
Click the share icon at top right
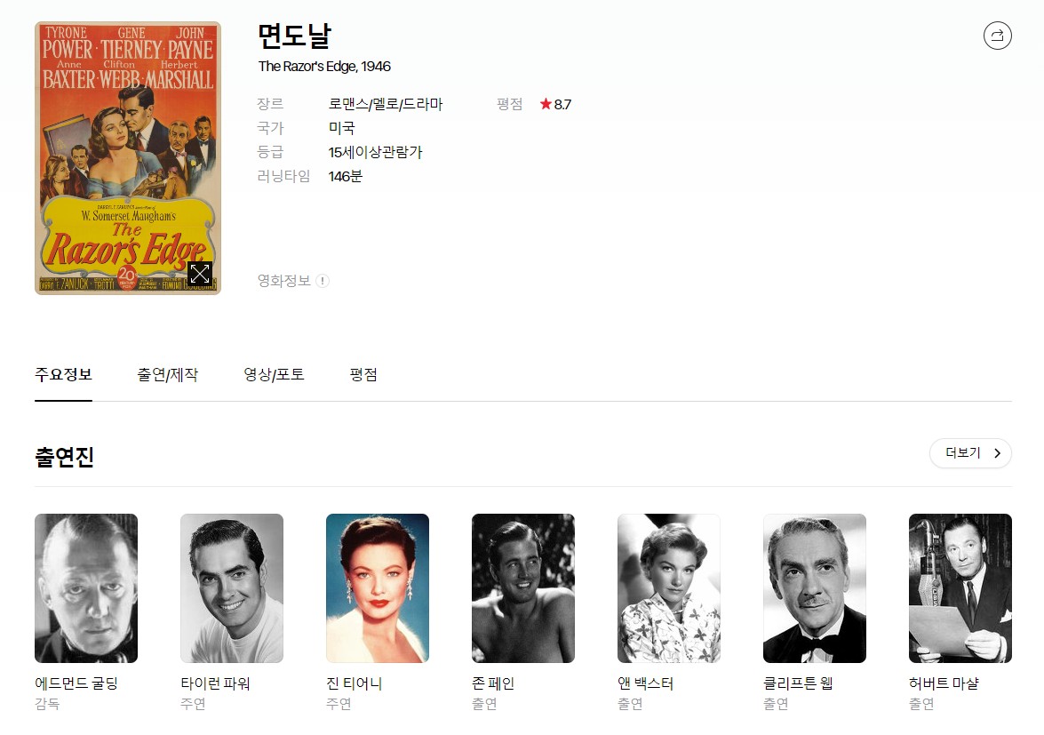coord(997,36)
